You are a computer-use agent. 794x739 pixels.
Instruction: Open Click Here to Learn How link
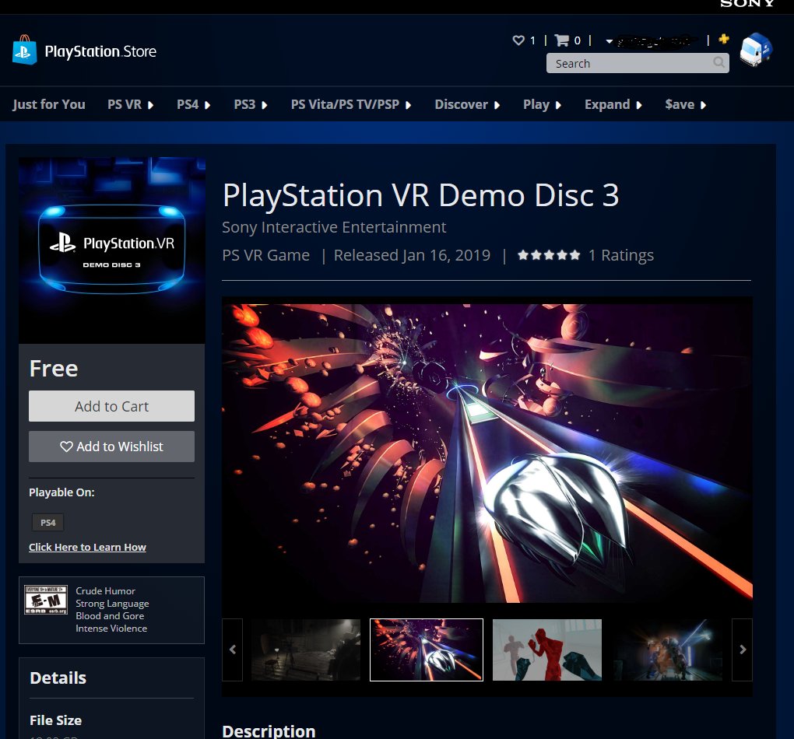(87, 547)
